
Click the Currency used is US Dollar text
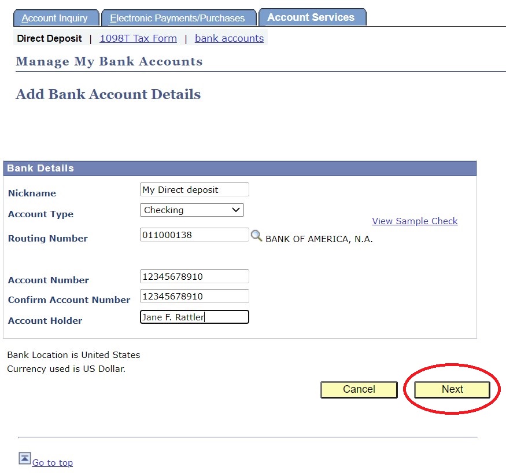(x=66, y=368)
